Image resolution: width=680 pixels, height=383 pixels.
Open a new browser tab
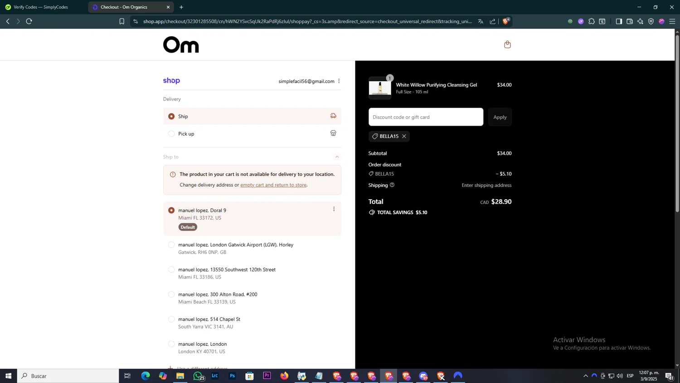pos(181,7)
